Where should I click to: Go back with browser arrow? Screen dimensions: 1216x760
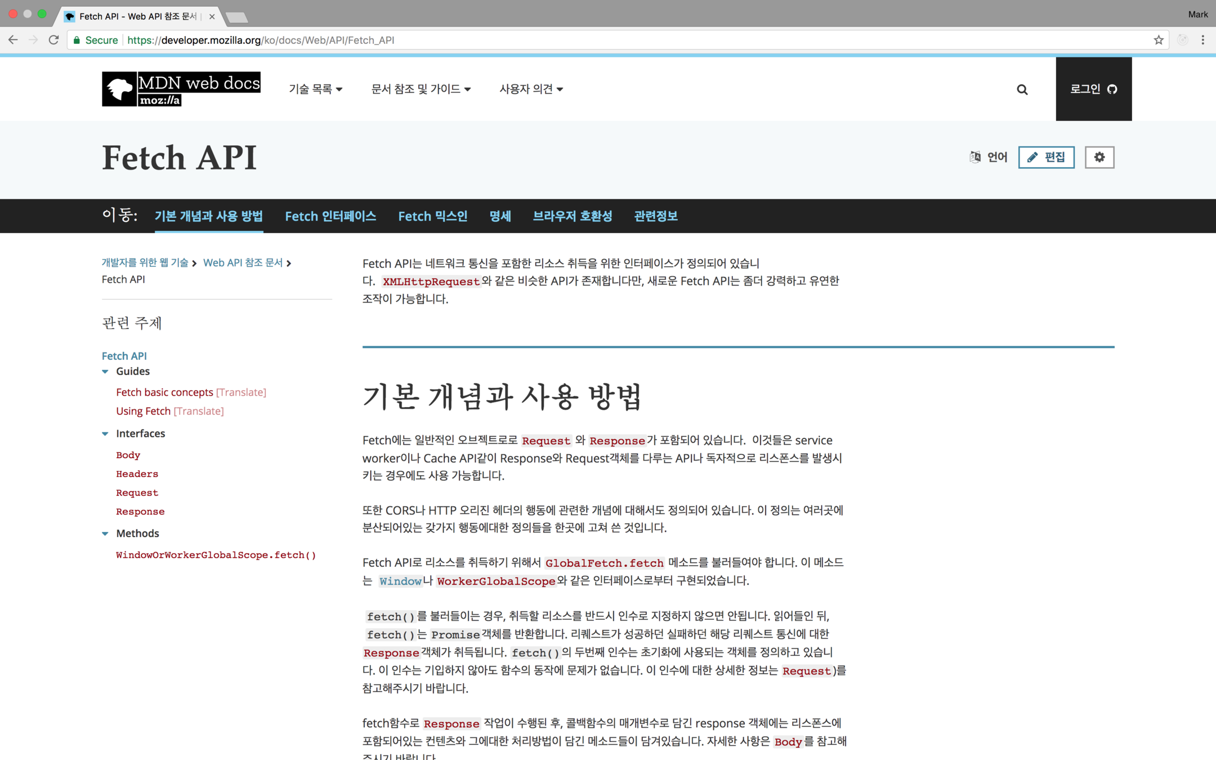(13, 40)
